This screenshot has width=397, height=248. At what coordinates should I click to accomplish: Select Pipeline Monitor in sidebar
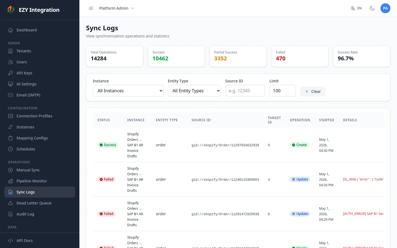[x=40, y=181]
